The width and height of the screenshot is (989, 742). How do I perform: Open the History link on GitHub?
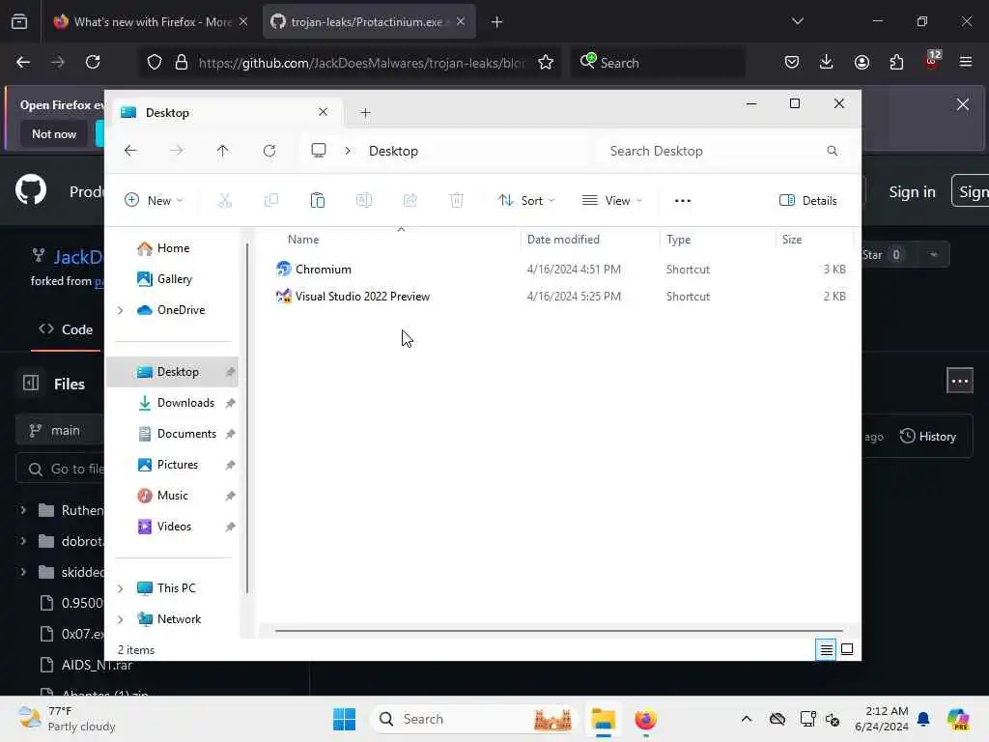(x=928, y=437)
